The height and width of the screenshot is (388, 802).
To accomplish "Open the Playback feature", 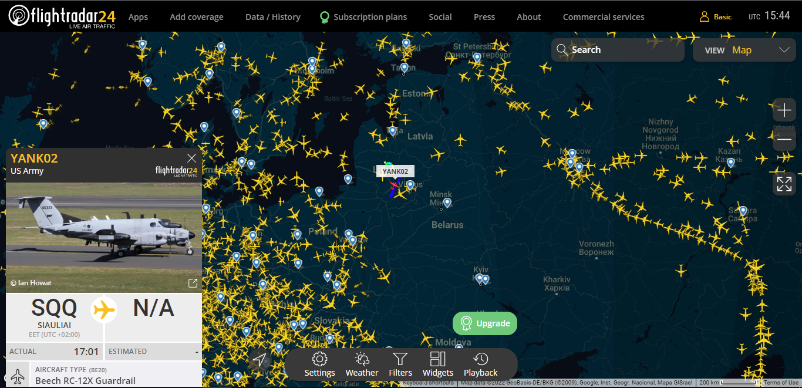I will pos(480,365).
